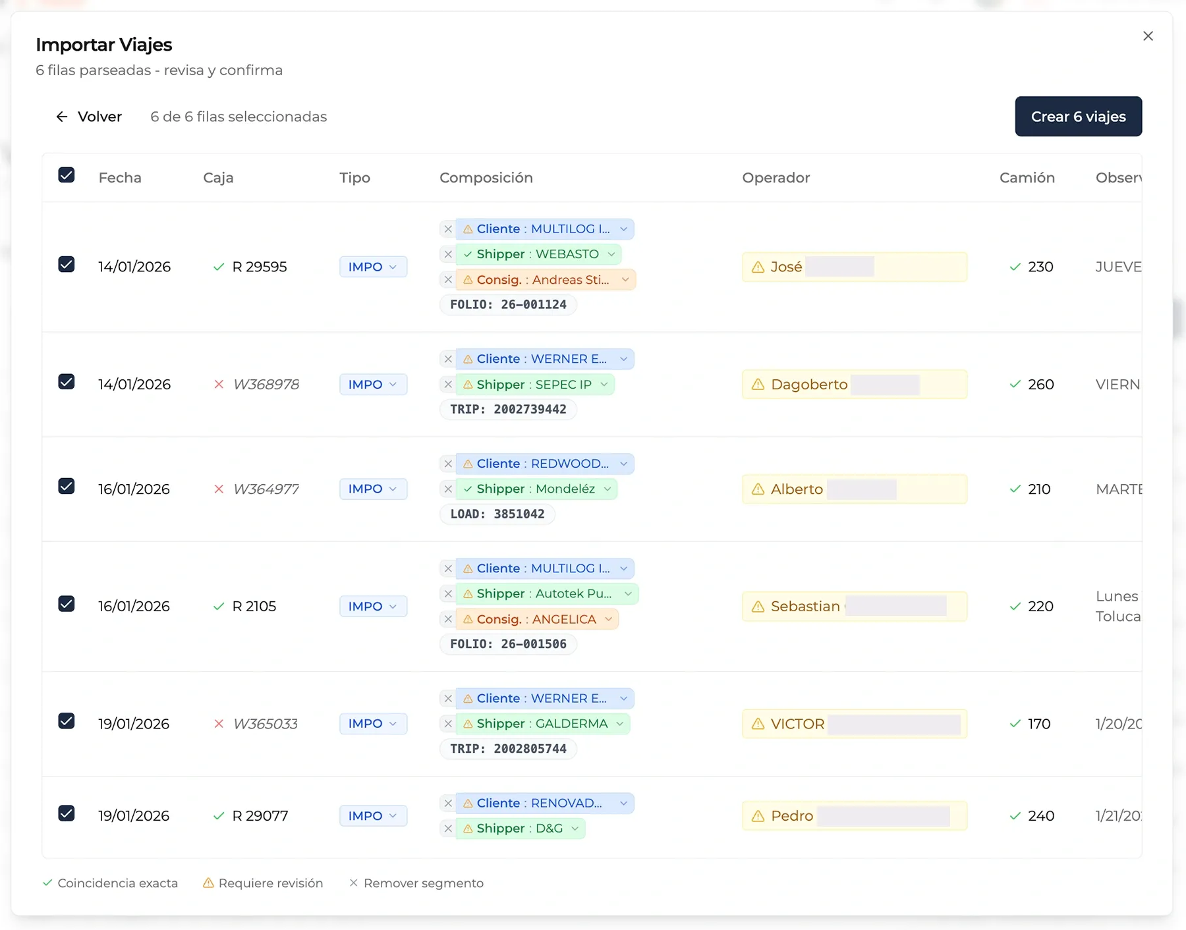Uncheck the select-all checkbox in header
1186x930 pixels.
[x=67, y=175]
